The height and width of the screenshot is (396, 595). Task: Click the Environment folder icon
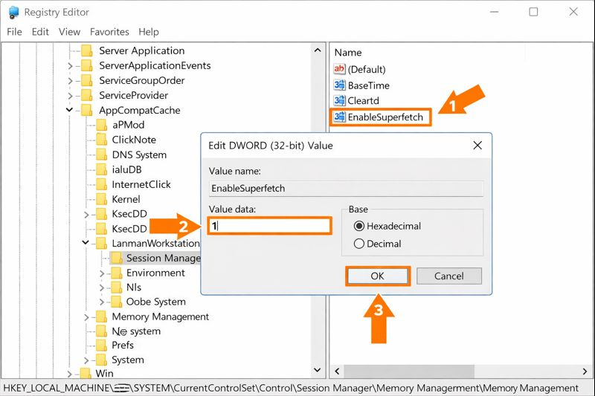click(x=116, y=273)
